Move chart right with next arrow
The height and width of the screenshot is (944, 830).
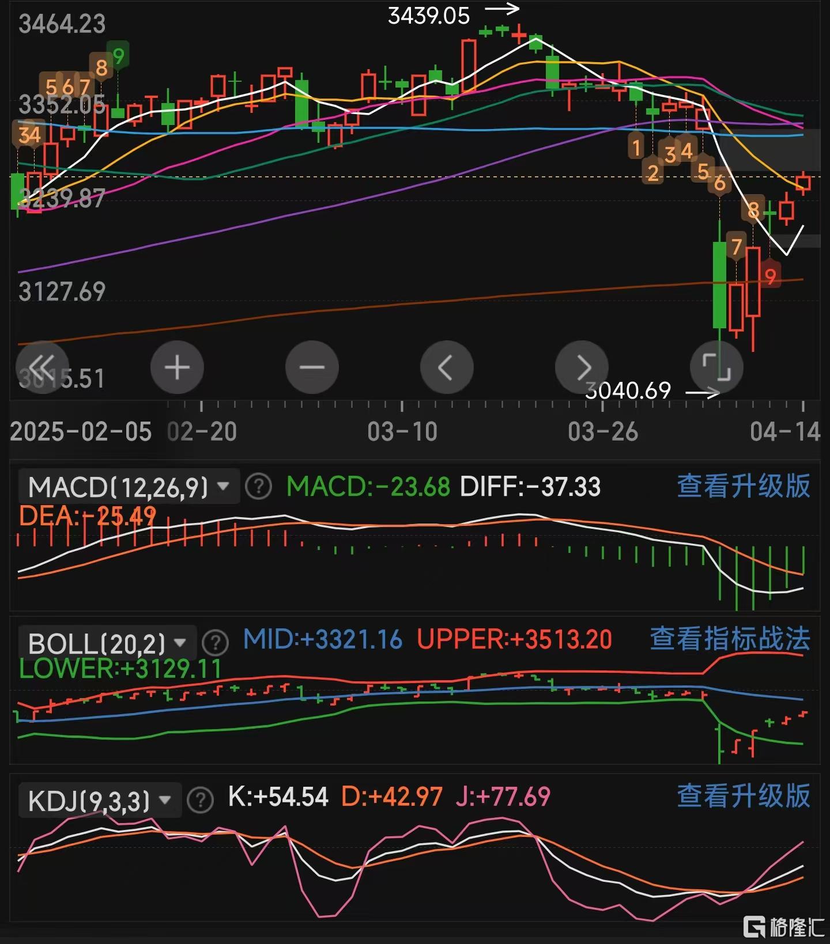click(582, 367)
